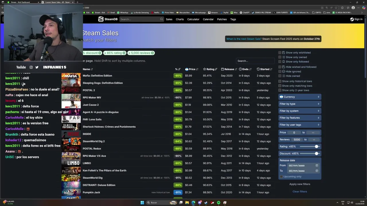
Task: Enable Hide wished and followed checkbox
Action: [280, 67]
